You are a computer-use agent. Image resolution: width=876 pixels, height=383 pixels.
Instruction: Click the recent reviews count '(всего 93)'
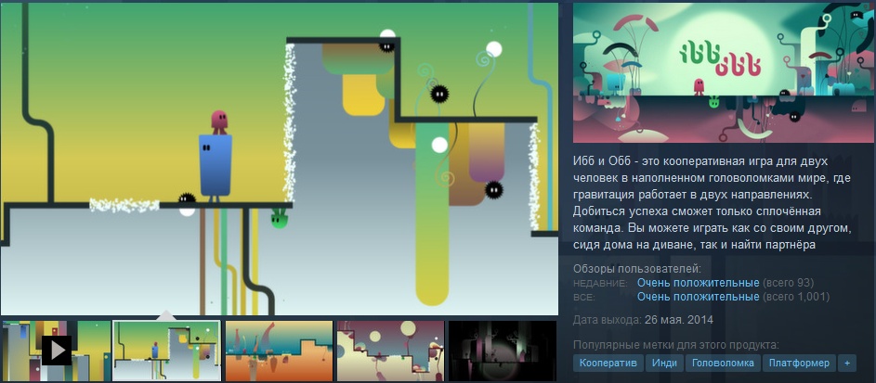[x=788, y=283]
